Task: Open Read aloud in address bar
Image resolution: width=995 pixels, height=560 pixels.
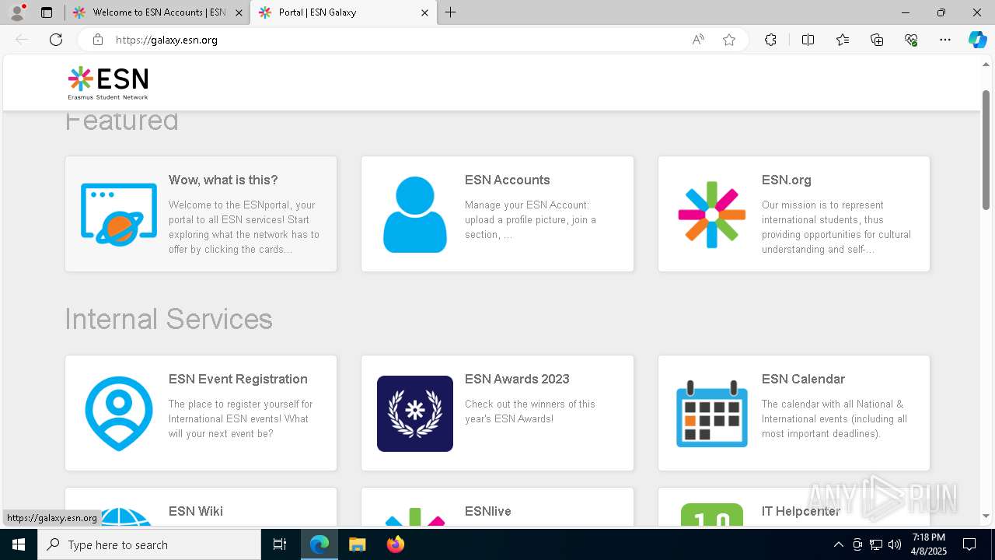Action: click(x=698, y=40)
